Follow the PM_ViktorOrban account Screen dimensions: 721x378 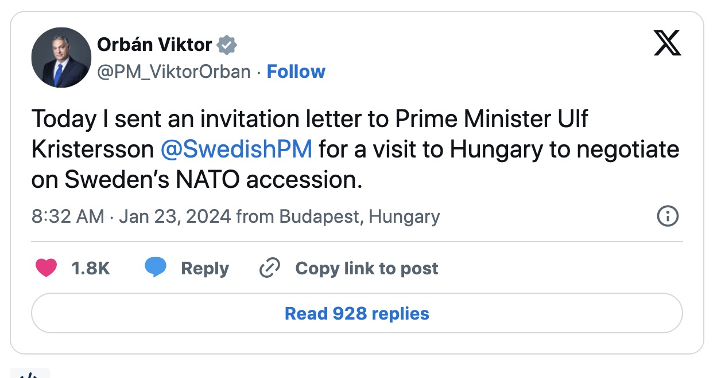click(296, 72)
